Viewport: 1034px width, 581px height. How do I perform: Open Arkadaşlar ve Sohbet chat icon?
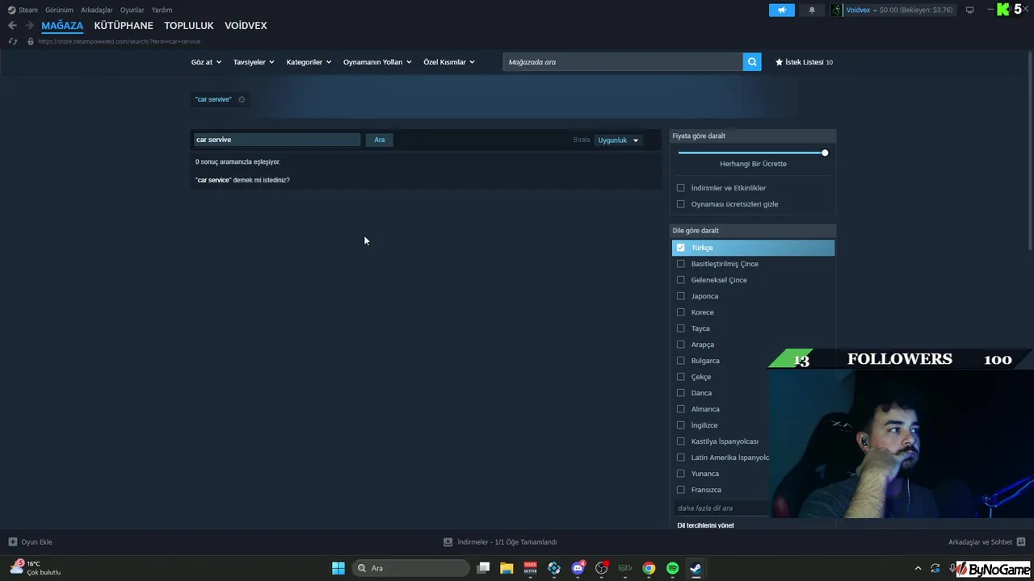click(1021, 542)
